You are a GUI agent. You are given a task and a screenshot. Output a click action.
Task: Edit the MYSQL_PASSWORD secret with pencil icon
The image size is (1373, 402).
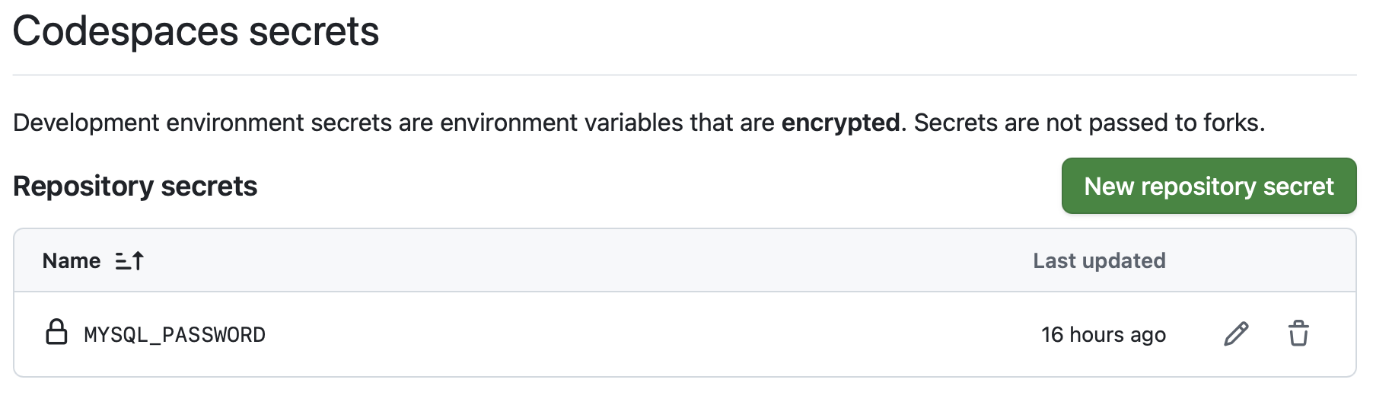pos(1236,333)
